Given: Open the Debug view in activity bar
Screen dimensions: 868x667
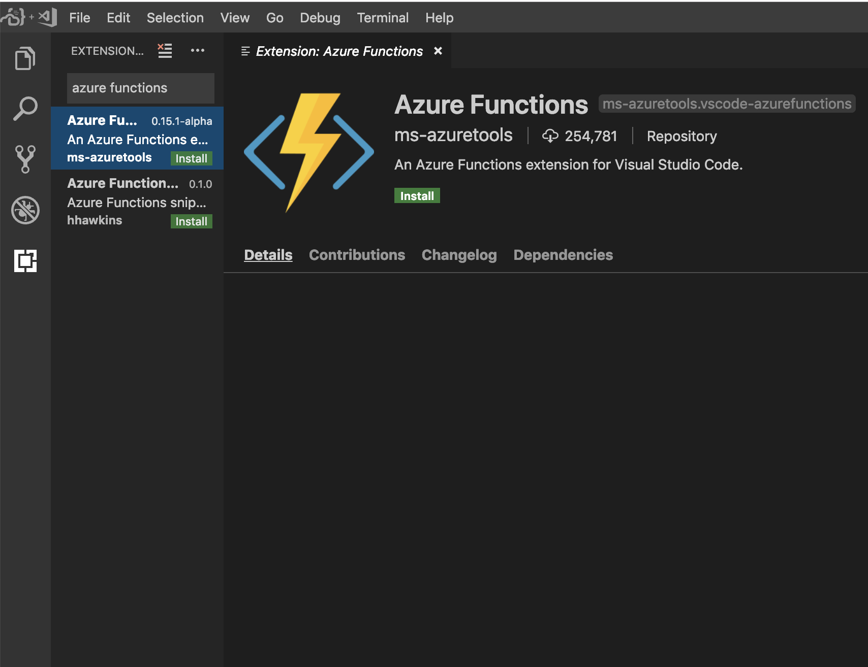Looking at the screenshot, I should coord(25,210).
